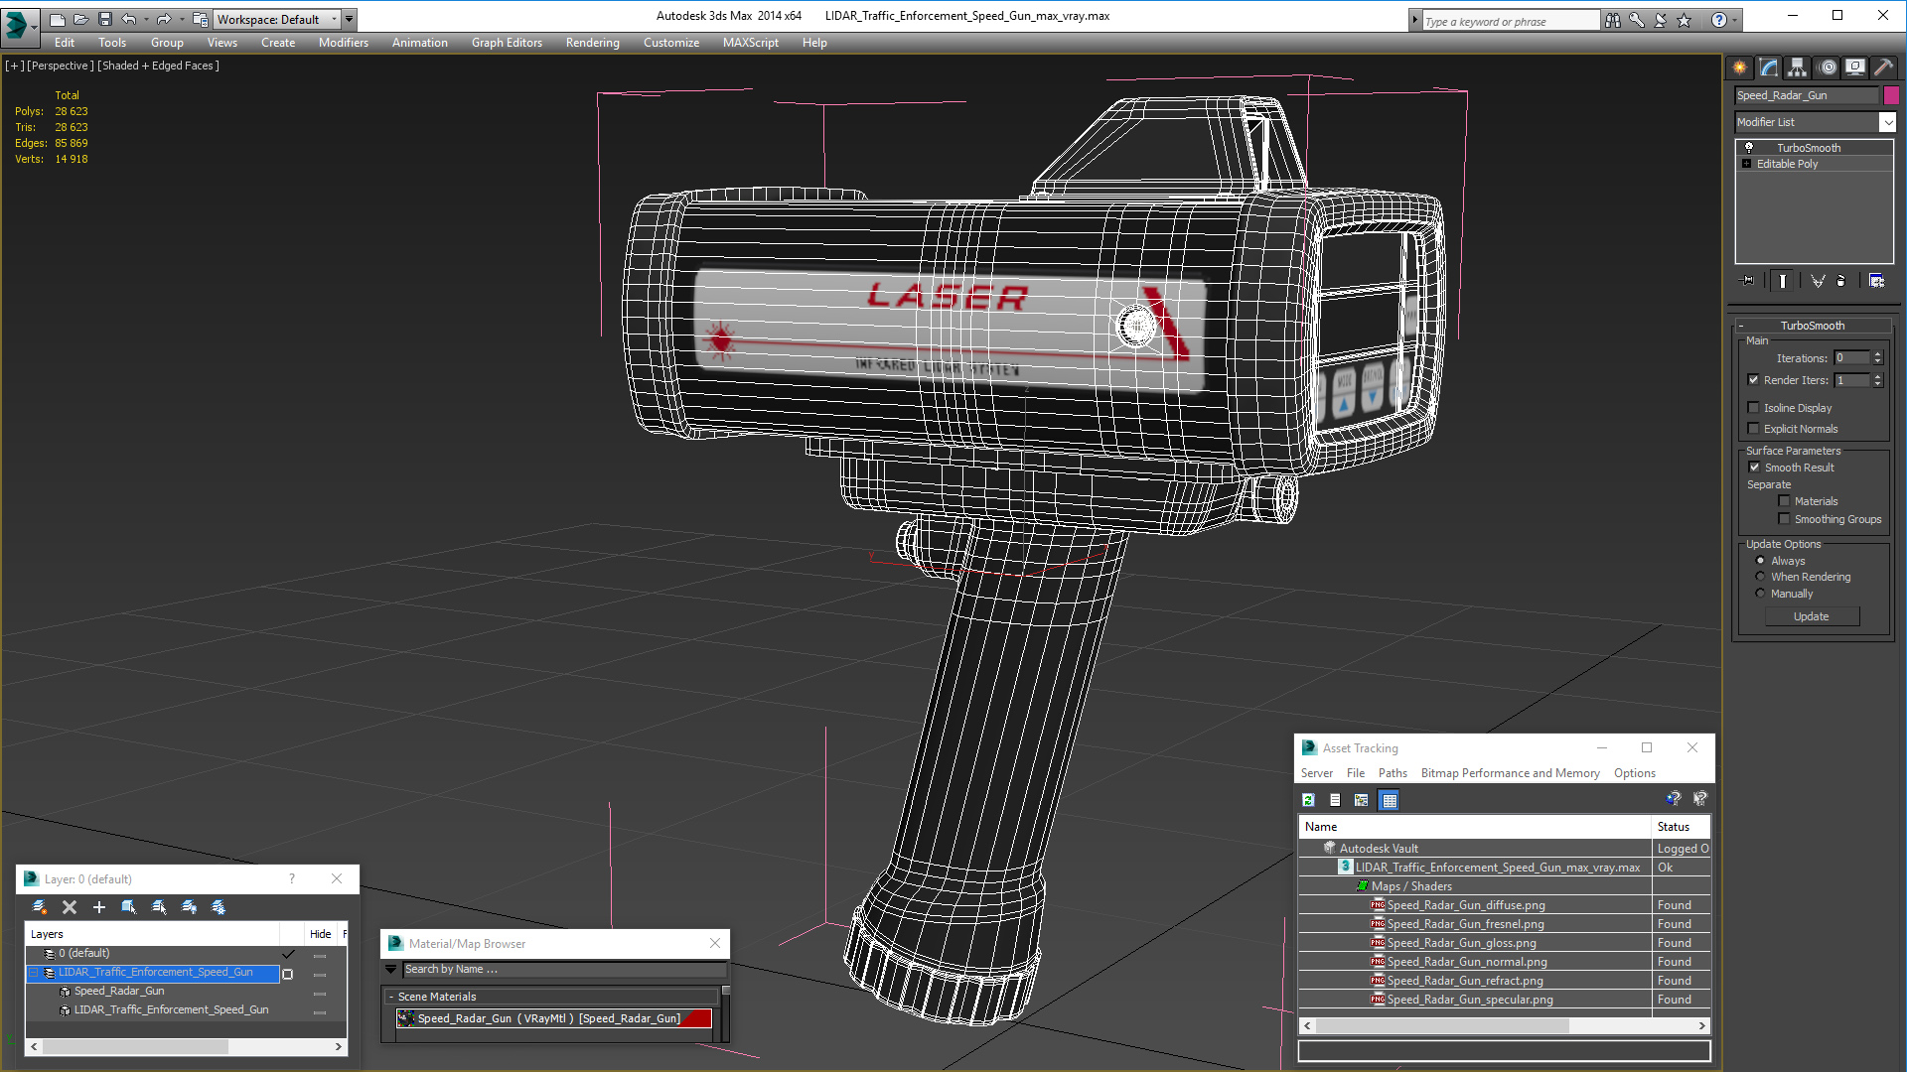The height and width of the screenshot is (1072, 1907).
Task: Open the Motion command panel tab
Action: pyautogui.click(x=1828, y=67)
